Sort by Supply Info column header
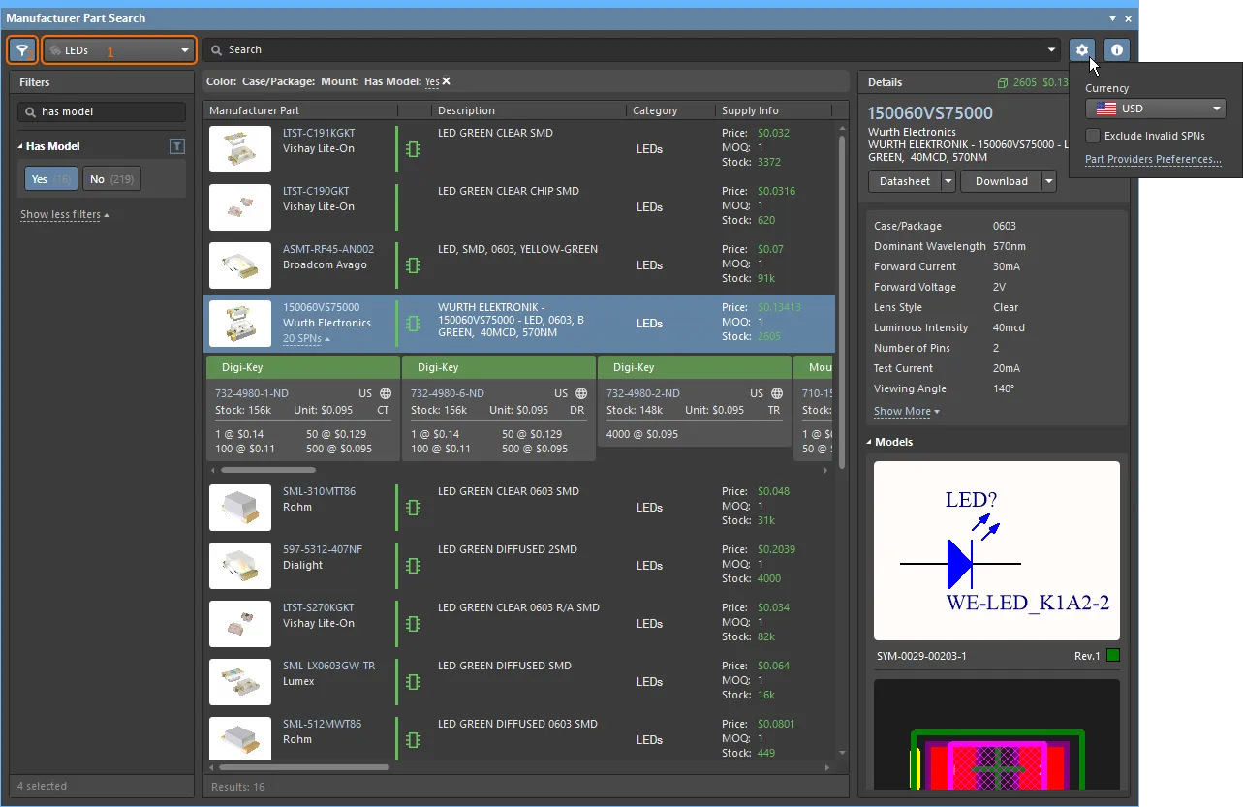Screen dimensions: 1243x807 tap(772, 110)
